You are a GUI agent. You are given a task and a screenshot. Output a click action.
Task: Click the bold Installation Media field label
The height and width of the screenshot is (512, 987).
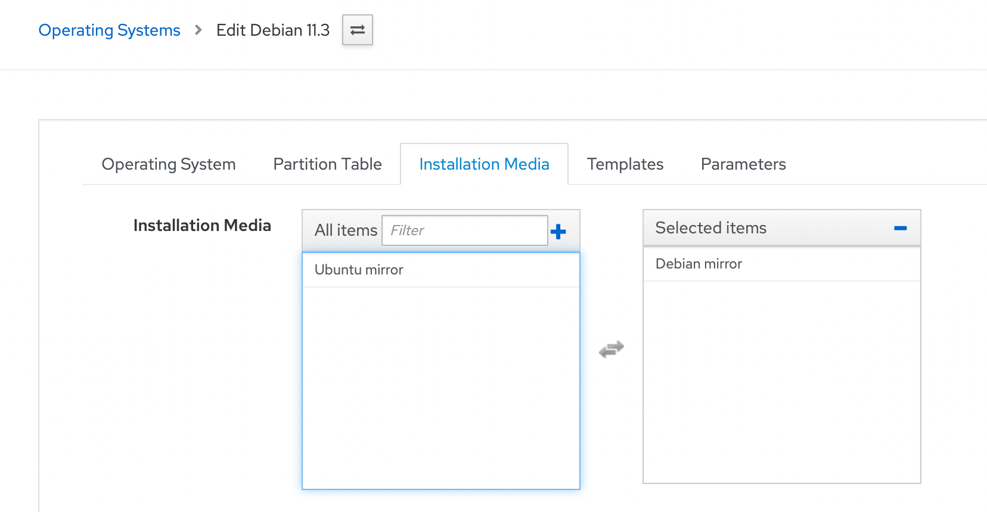point(202,226)
